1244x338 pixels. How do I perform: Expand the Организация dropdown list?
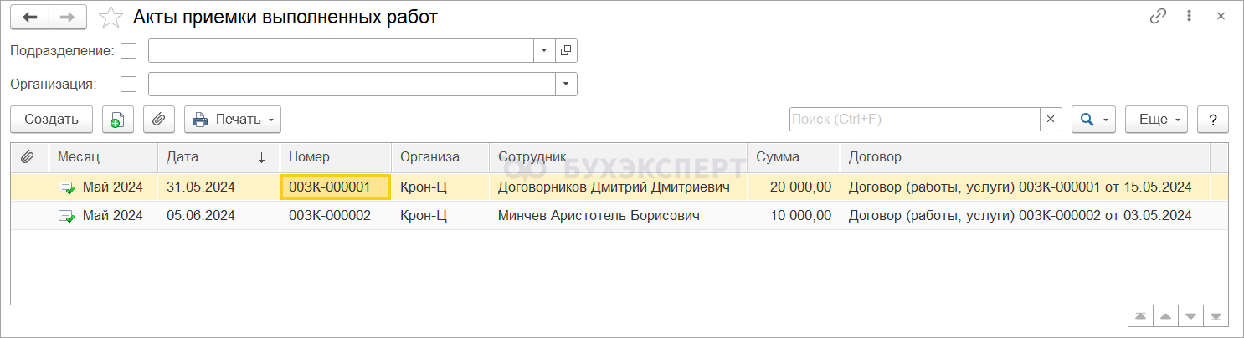566,84
